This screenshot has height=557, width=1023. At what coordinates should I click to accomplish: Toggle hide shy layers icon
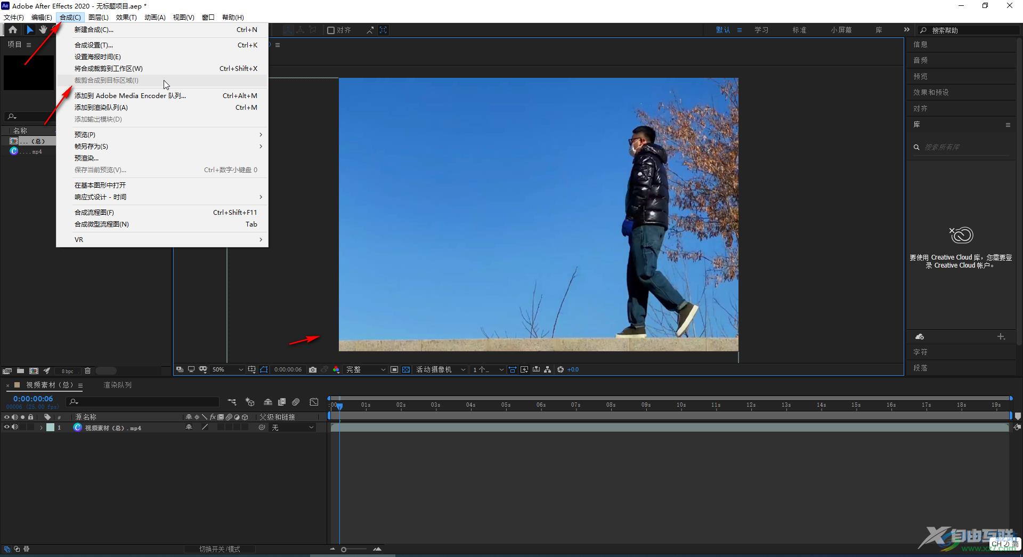268,402
